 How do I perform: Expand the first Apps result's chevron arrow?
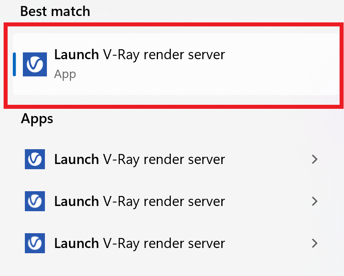coord(315,159)
